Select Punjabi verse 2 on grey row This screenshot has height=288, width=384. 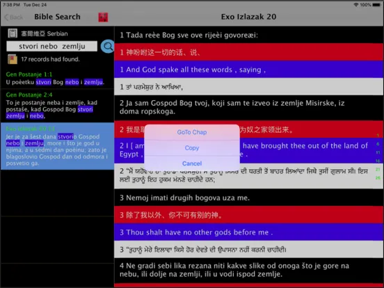248,175
